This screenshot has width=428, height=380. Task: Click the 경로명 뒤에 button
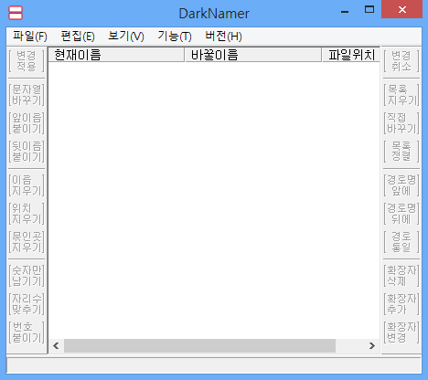tap(401, 214)
